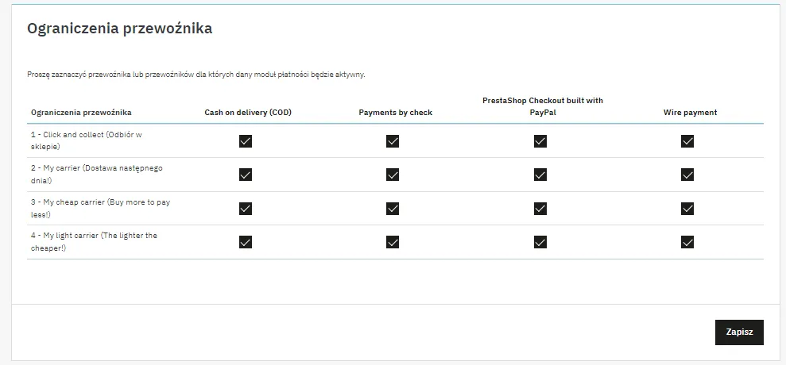The image size is (786, 365).
Task: Click the Cash on delivery (COD) column header
Action: click(248, 113)
